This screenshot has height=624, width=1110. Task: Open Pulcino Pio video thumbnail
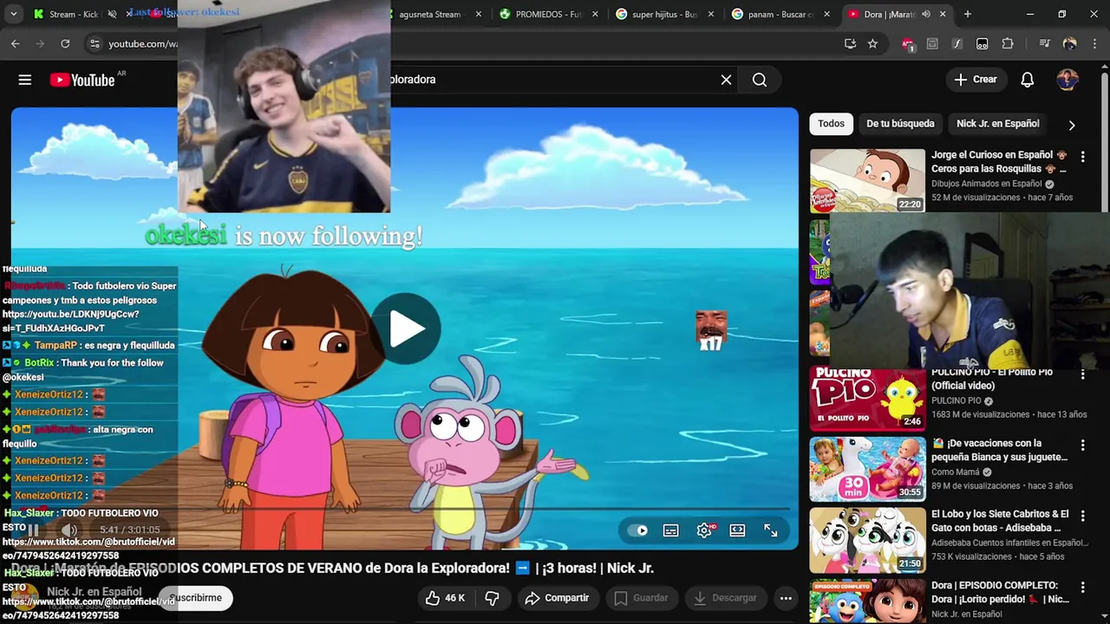[867, 399]
